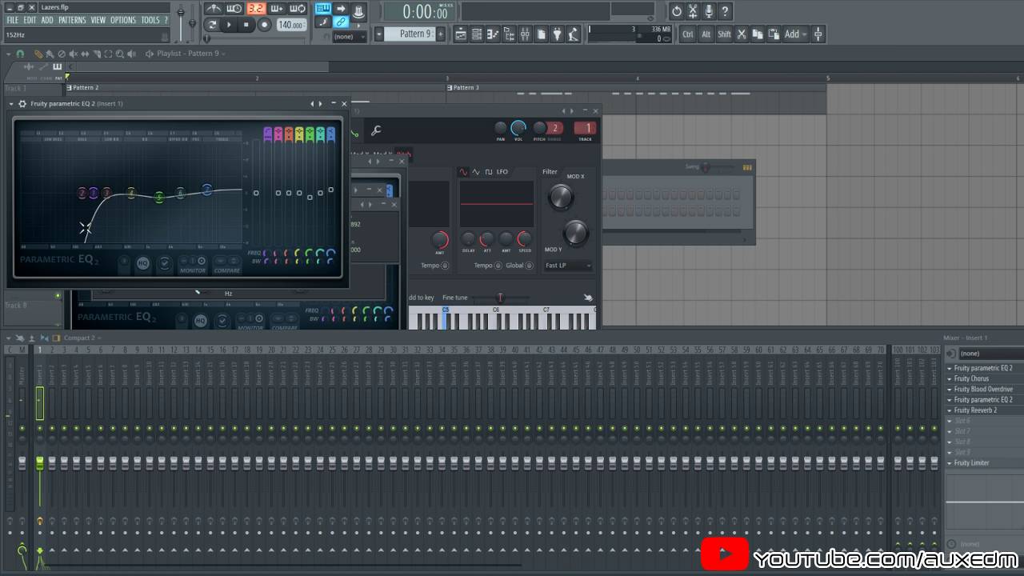
Task: Click the loop recording icon
Action: (297, 9)
